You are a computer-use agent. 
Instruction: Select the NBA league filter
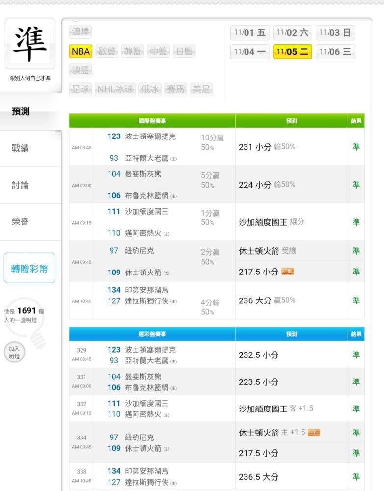pyautogui.click(x=81, y=51)
